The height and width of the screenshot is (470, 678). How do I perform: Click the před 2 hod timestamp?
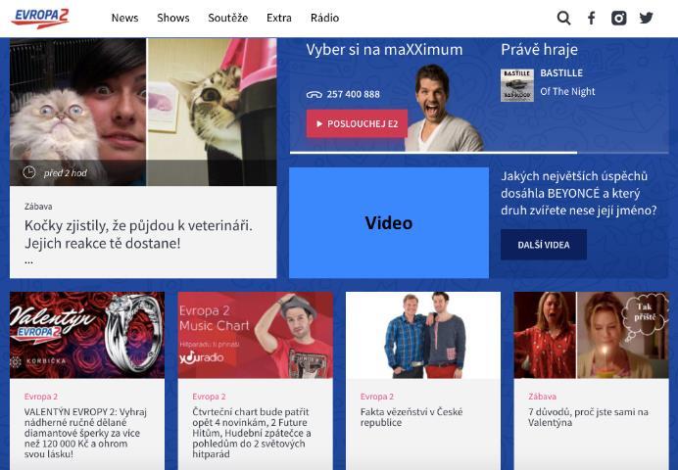click(66, 173)
